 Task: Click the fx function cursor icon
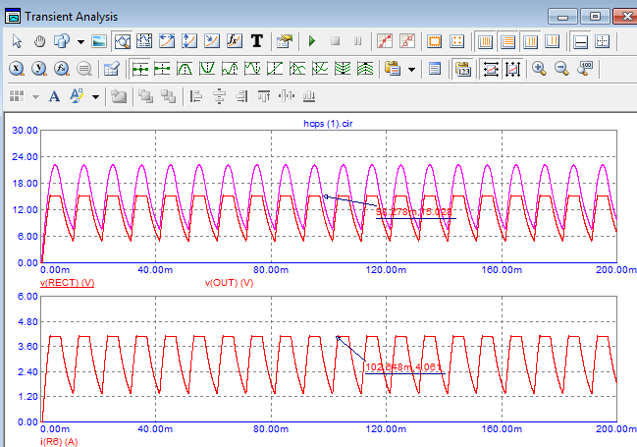[x=234, y=41]
